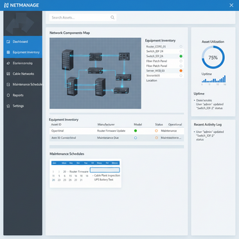This screenshot has height=239, width=239.
Task: Click the sidebar icon between Equipment Inventory and Cable Networks
Action: point(8,63)
